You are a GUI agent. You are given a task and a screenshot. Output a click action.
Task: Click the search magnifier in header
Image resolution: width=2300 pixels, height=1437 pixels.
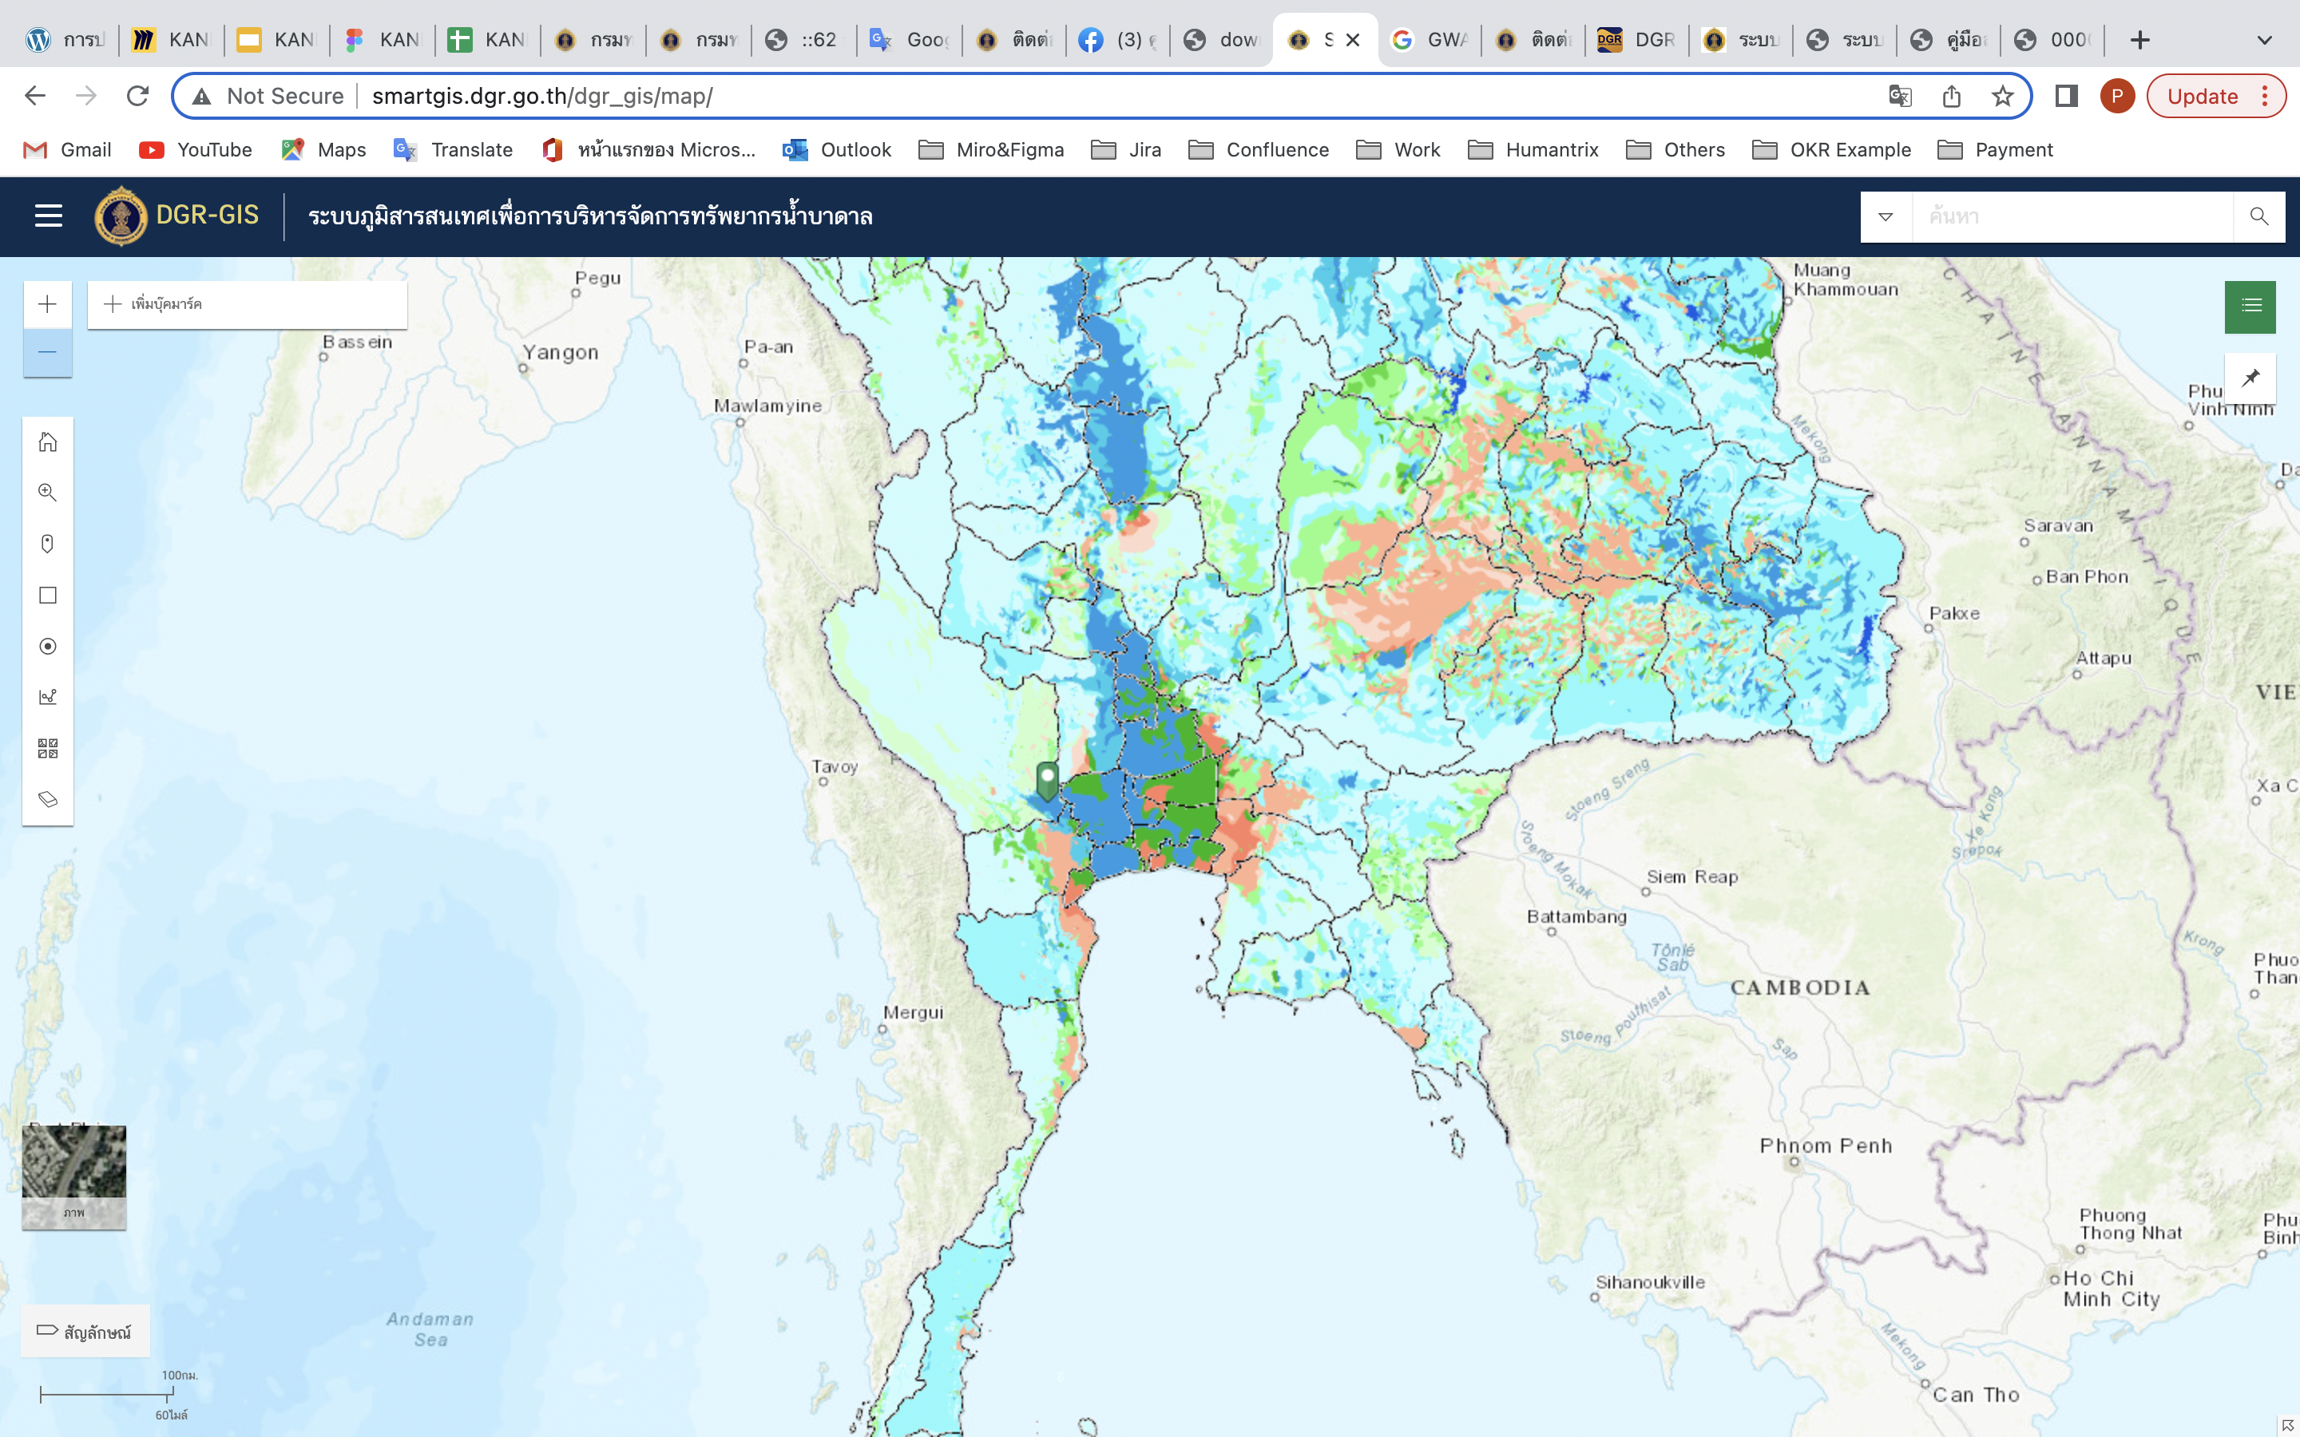tap(2259, 216)
